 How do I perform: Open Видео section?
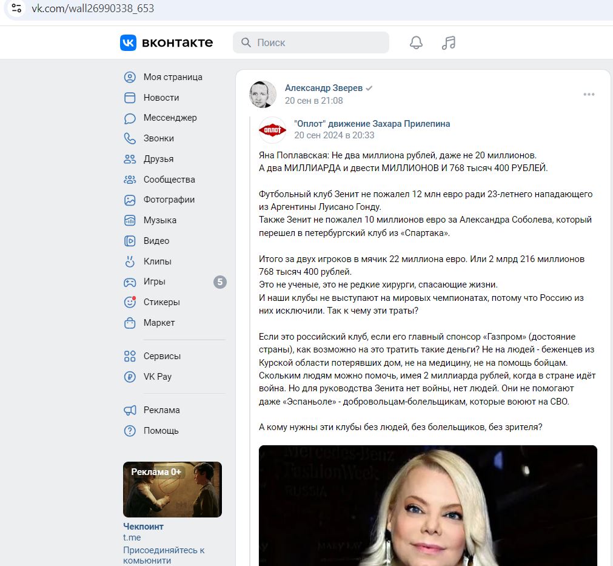point(156,241)
